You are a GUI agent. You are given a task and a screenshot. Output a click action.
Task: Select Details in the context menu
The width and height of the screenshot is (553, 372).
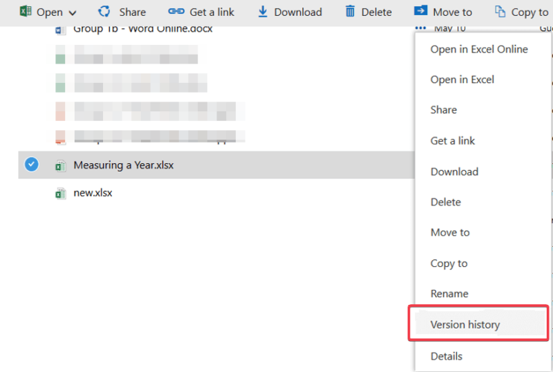pyautogui.click(x=446, y=357)
